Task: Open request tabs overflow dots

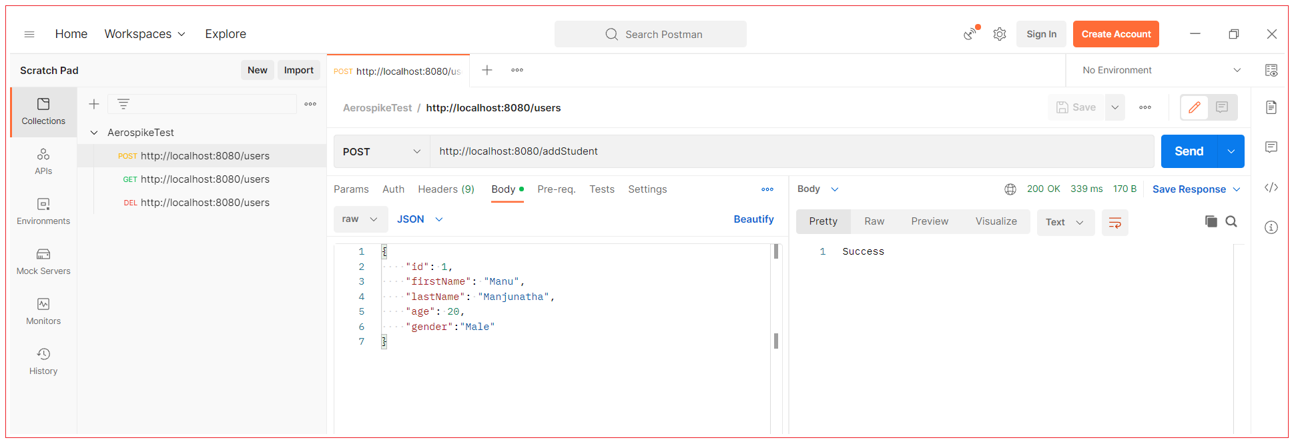Action: point(767,189)
